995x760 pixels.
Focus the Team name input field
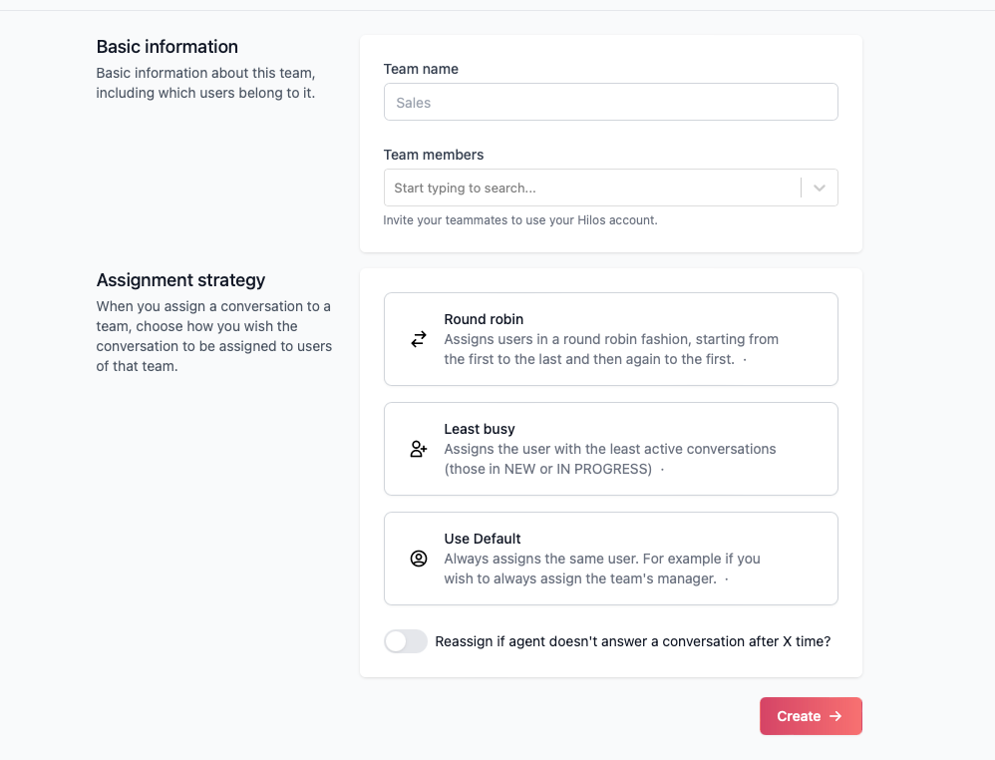(610, 102)
